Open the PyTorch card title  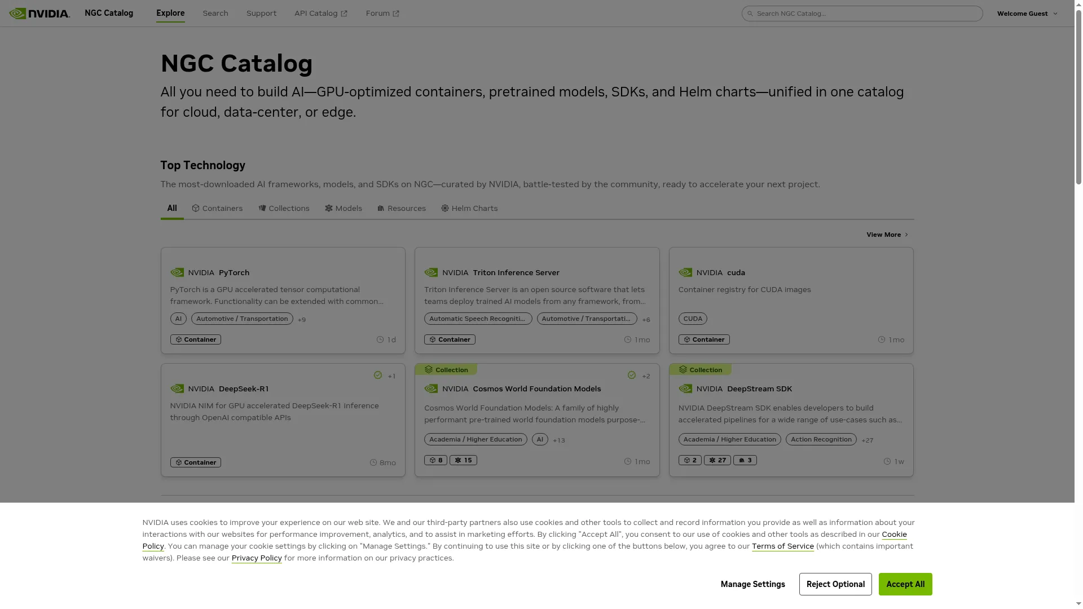pyautogui.click(x=234, y=273)
